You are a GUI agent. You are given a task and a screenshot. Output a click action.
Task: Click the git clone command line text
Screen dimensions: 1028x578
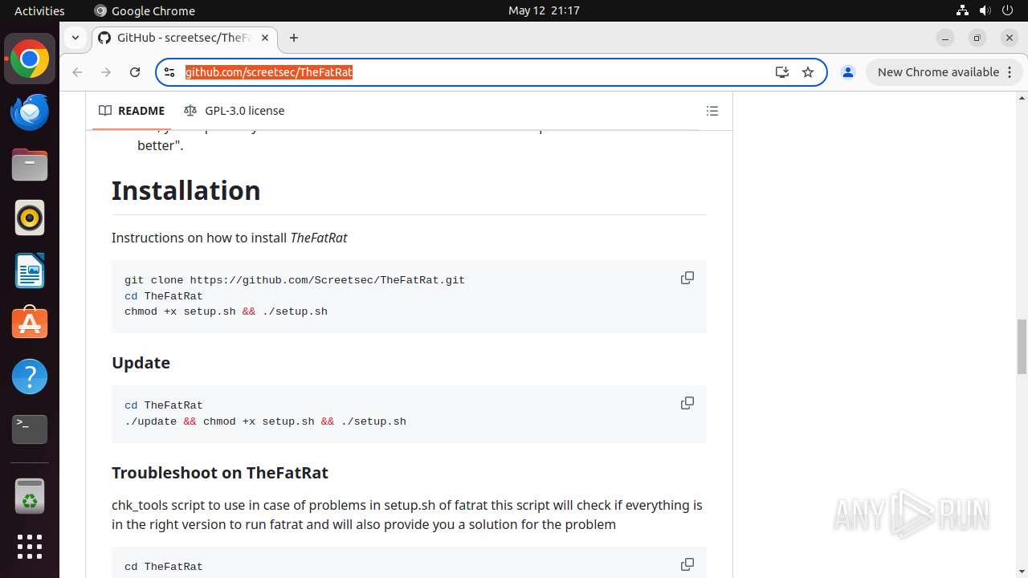pyautogui.click(x=295, y=280)
